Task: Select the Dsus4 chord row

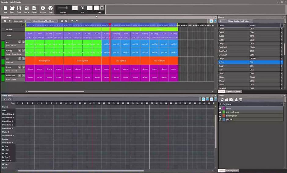Action: tap(251, 70)
